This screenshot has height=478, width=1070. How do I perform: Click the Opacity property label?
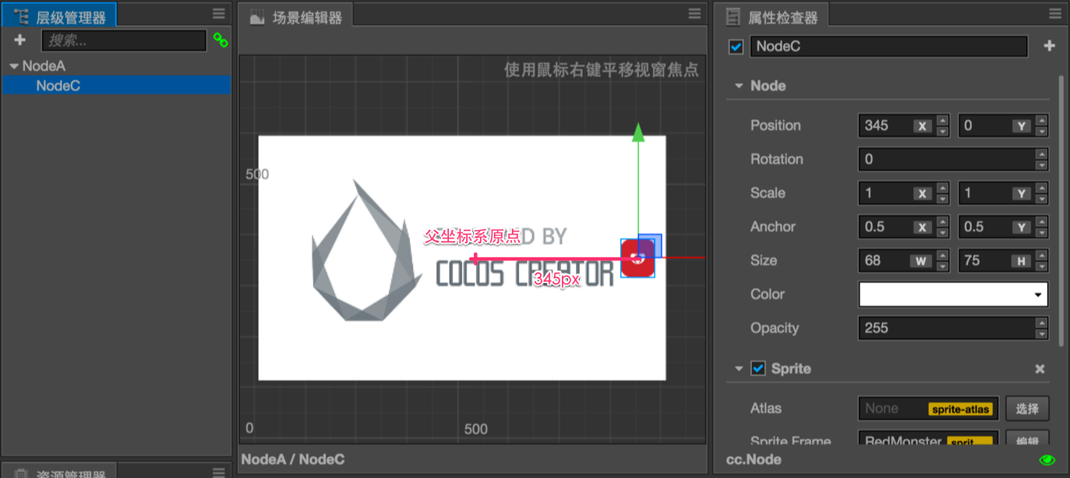[775, 328]
